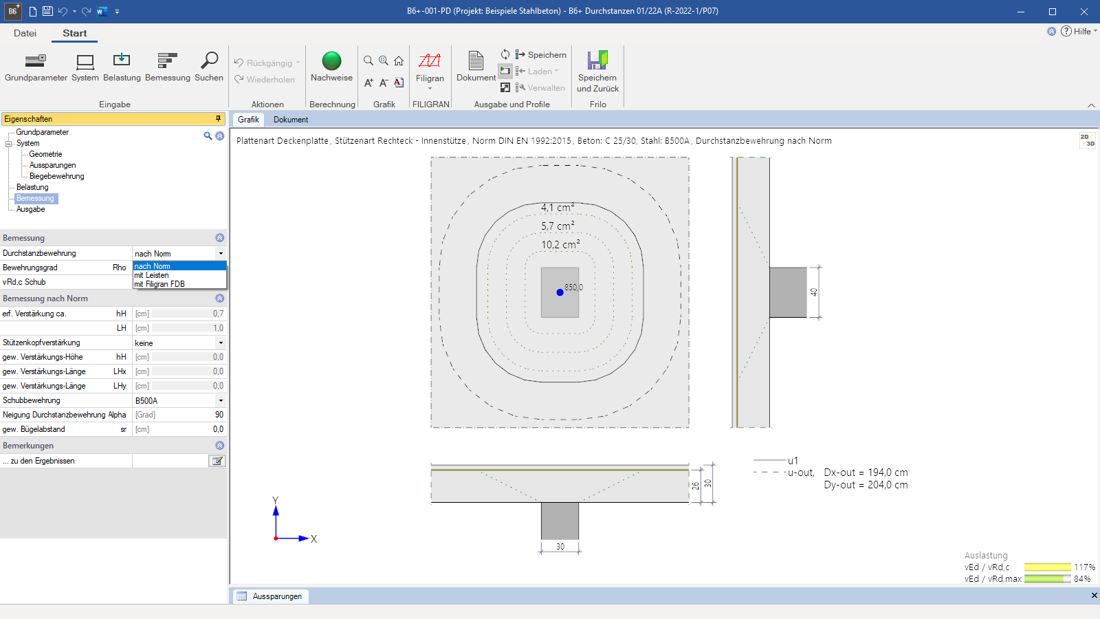Click the zoom window icon in Grafik
The height and width of the screenshot is (619, 1100).
click(384, 61)
